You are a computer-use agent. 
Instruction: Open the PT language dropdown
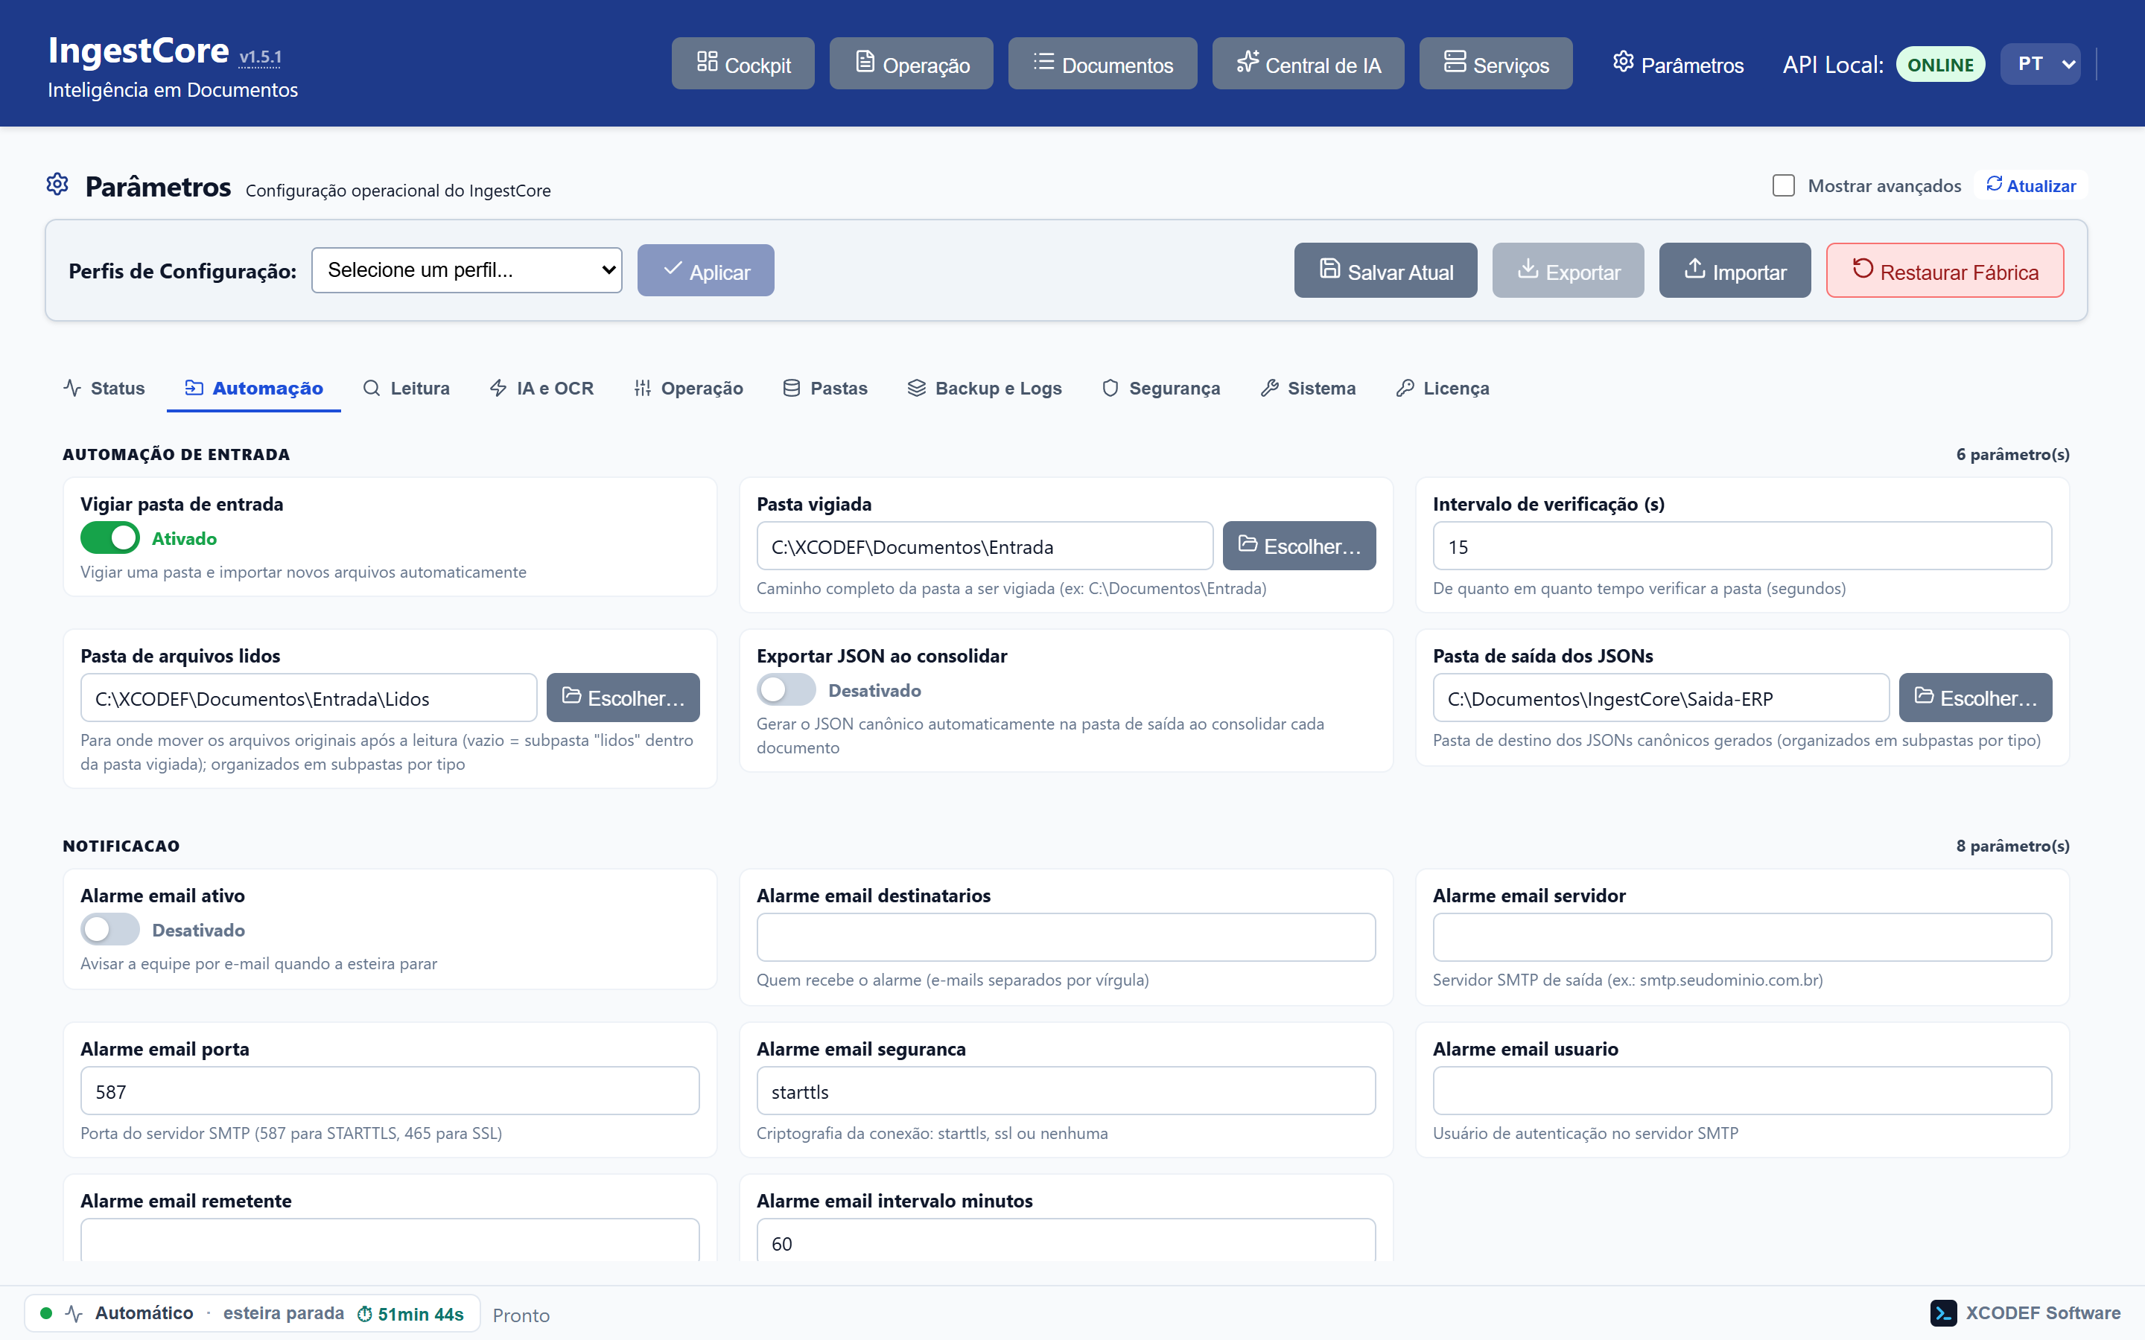pyautogui.click(x=2041, y=64)
